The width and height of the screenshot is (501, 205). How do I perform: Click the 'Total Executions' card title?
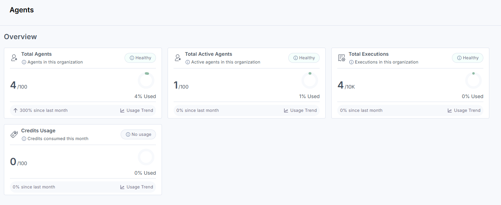(369, 54)
